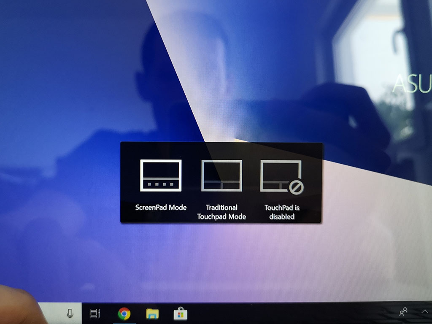Activate the microphone voice search icon
The image size is (432, 324).
coord(70,313)
